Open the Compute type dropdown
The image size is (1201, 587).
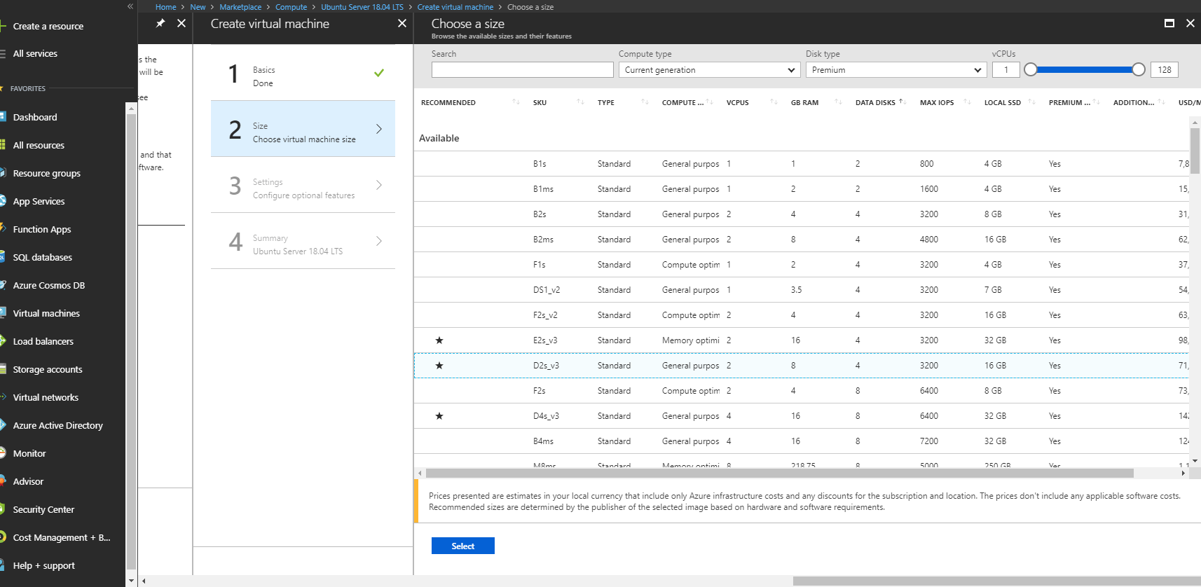coord(709,70)
